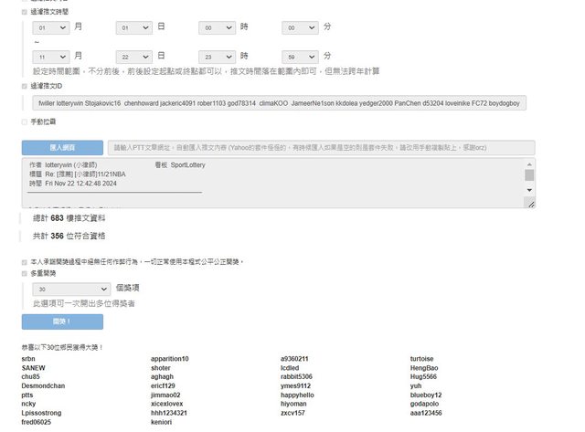This screenshot has height=432, width=585.
Task: Open the end month dropdown showing 11
Action: click(x=50, y=56)
